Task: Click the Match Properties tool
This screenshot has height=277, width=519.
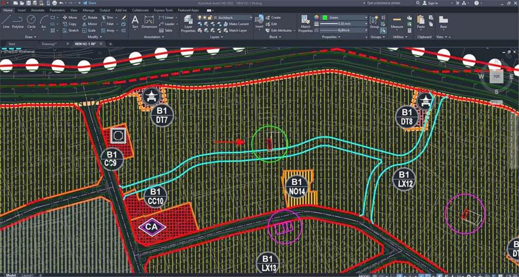Action: pos(305,22)
